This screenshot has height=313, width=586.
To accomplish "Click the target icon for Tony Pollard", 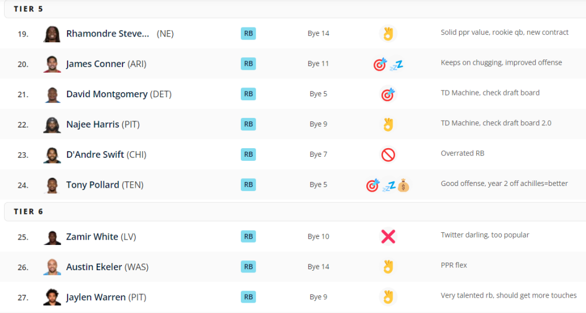I will [x=373, y=185].
